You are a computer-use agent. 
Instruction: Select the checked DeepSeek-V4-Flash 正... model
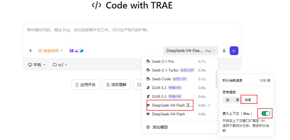point(179,105)
